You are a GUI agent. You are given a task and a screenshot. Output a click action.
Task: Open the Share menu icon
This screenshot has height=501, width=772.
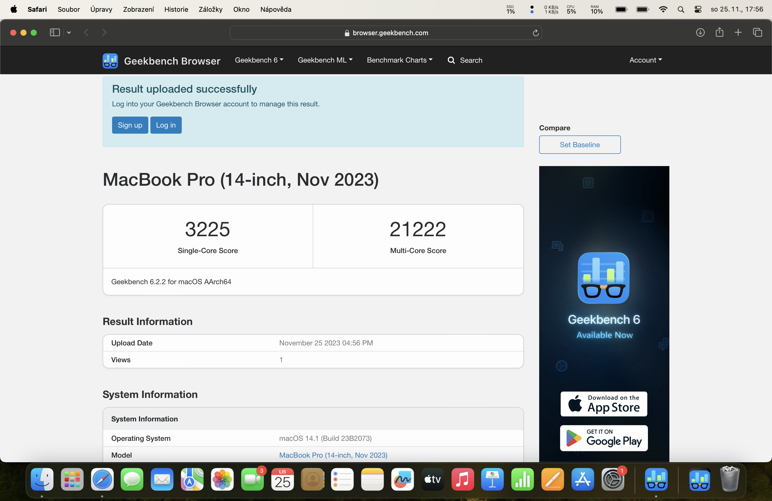click(x=719, y=32)
